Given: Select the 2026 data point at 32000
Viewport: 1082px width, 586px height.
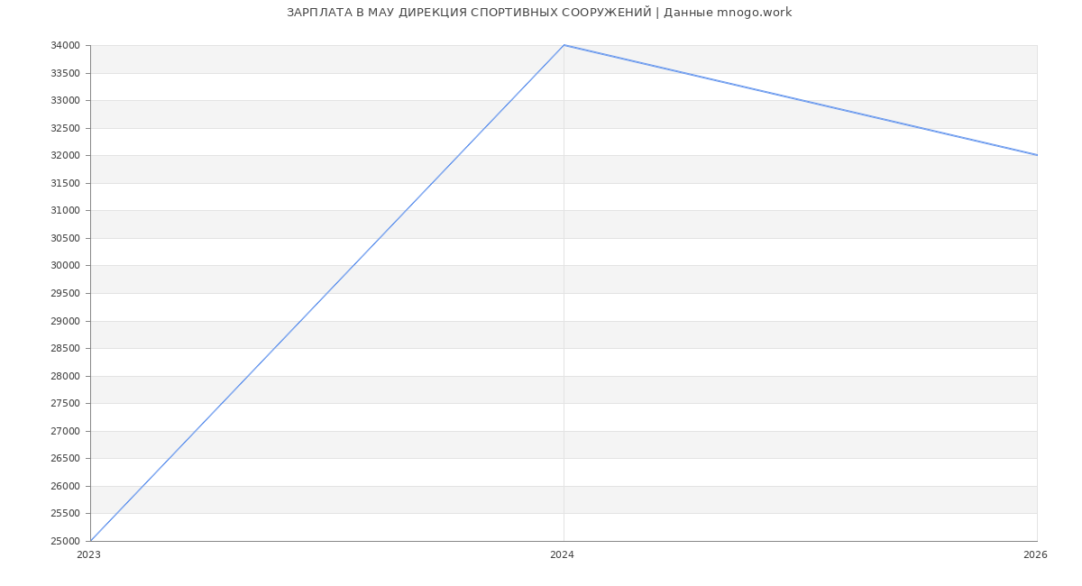Looking at the screenshot, I should (x=1037, y=155).
